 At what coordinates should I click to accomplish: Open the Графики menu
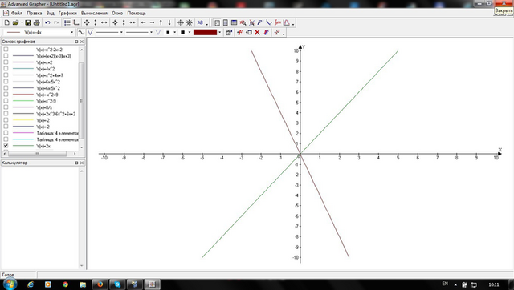[67, 13]
